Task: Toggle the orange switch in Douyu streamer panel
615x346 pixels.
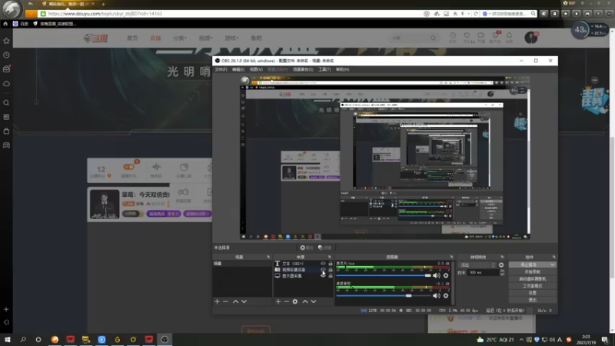Action: 128,167
